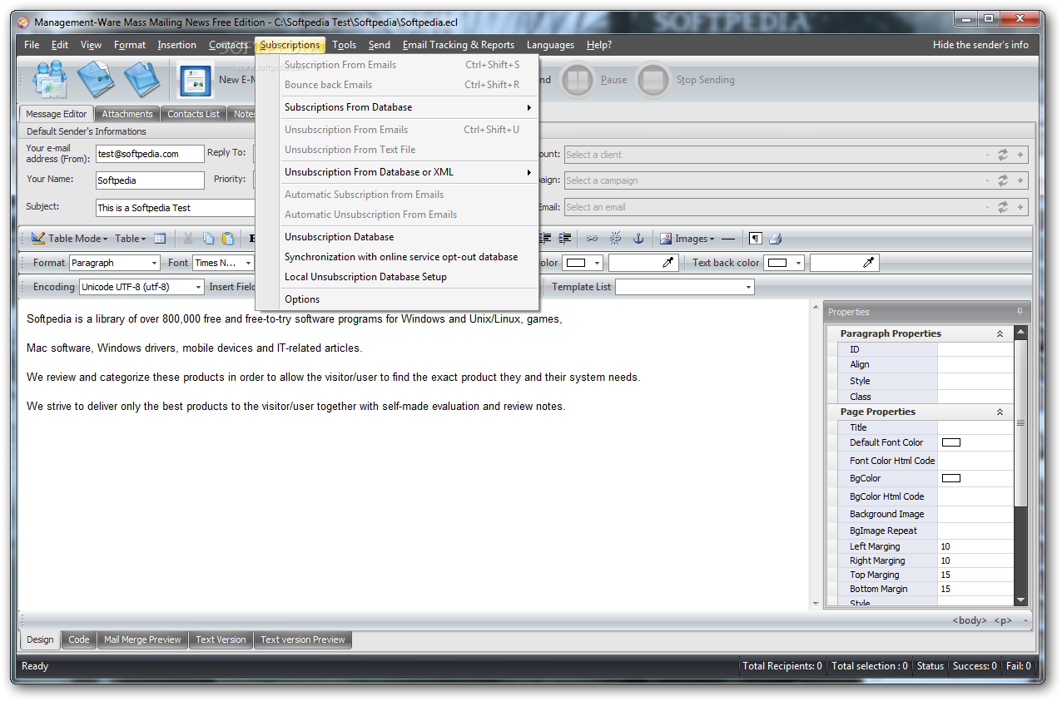
Task: Click the Text back color swatch
Action: click(x=777, y=263)
